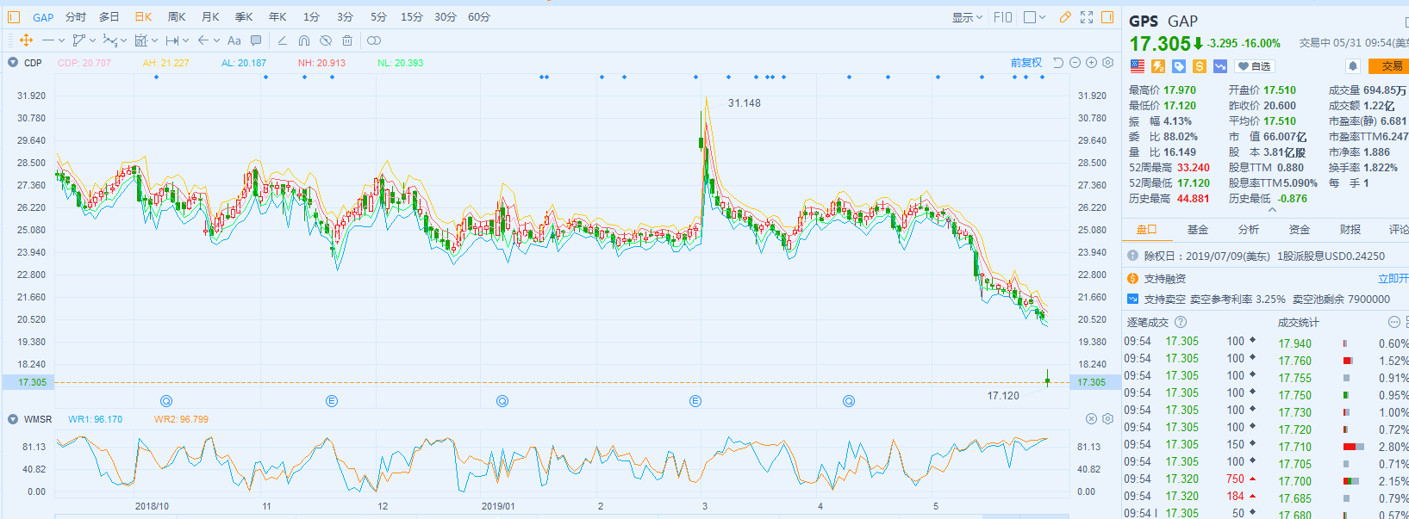Open WMSR indicator settings gear
1409x519 pixels.
(x=1108, y=419)
